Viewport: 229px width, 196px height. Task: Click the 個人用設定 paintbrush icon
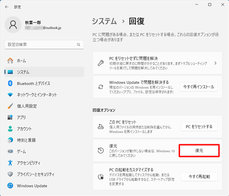pos(10,106)
